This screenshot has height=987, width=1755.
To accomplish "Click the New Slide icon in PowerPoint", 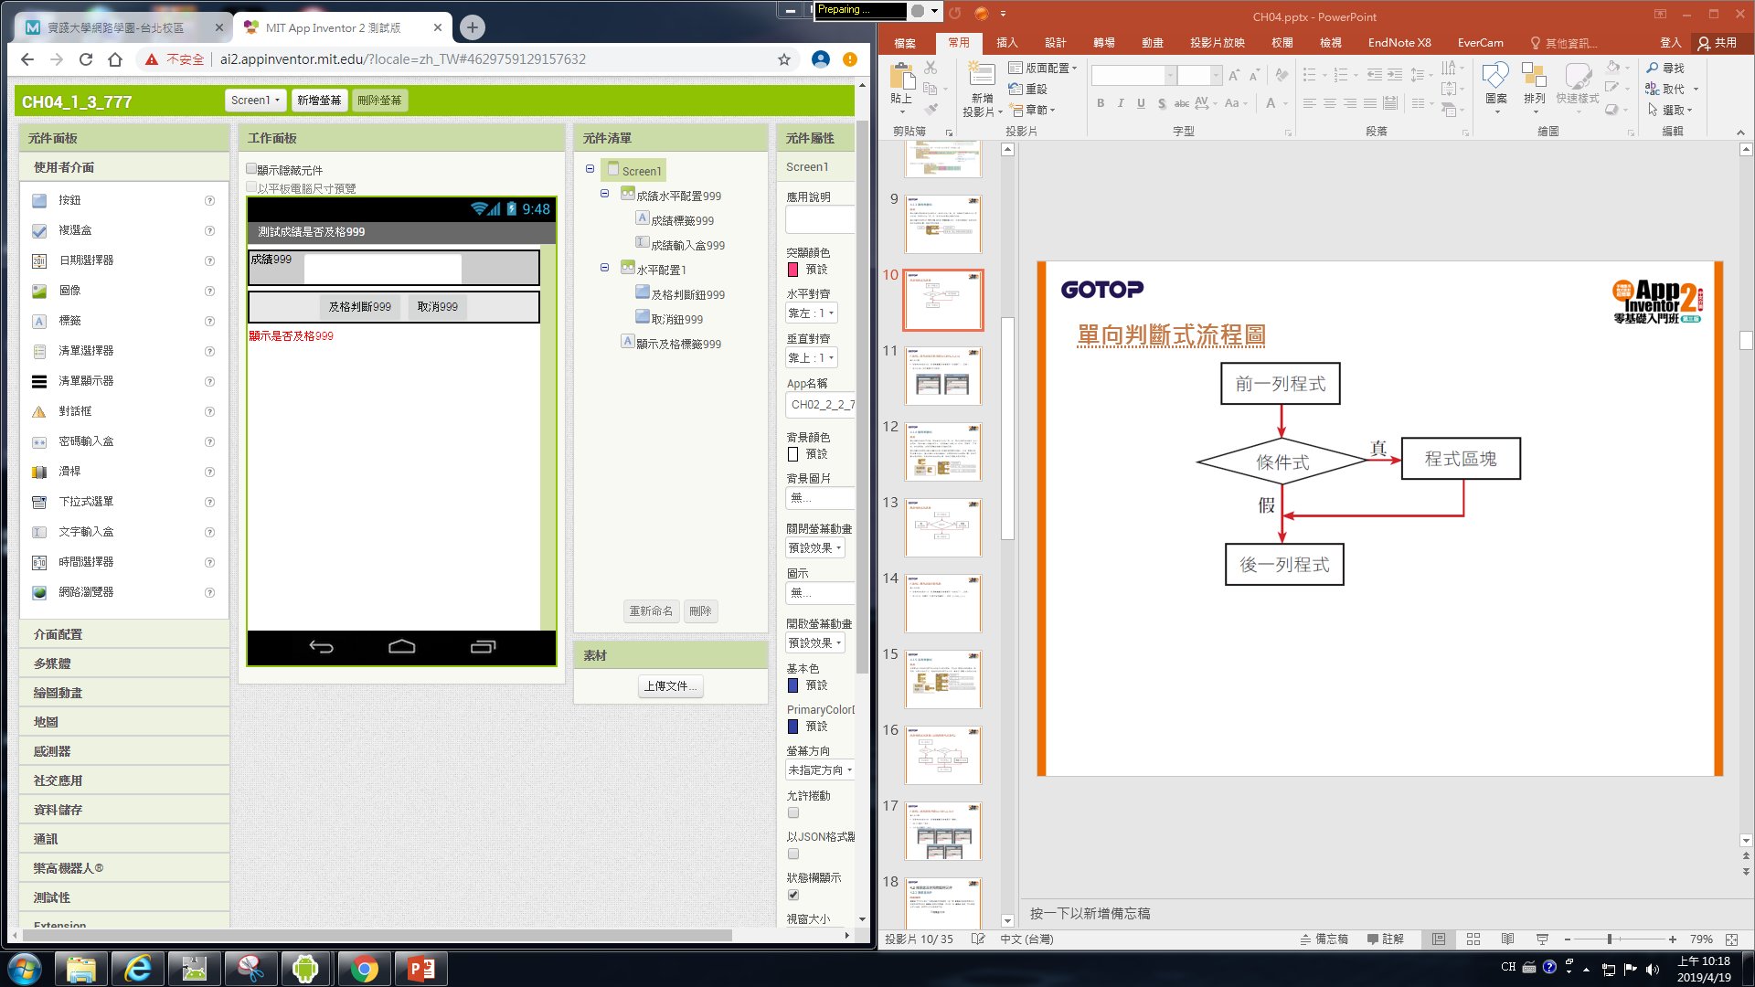I will tap(982, 76).
